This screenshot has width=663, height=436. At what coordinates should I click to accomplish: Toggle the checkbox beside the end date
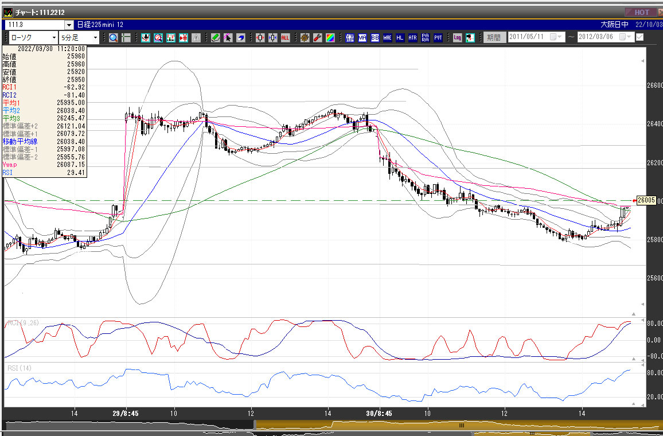[639, 37]
